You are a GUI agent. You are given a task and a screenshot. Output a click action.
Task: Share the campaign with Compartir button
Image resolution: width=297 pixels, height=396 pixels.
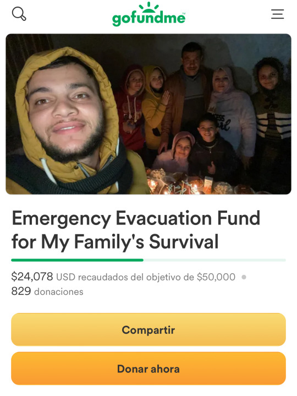[x=148, y=329]
